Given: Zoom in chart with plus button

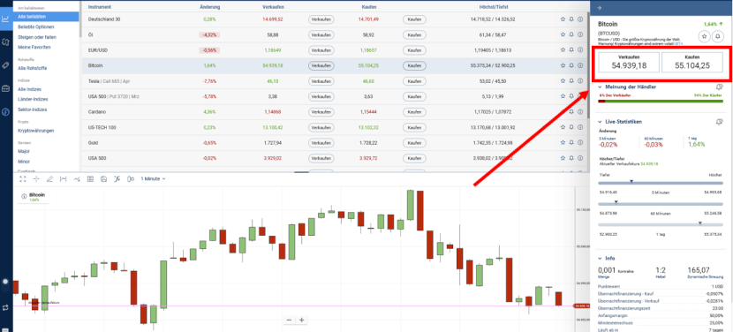Looking at the screenshot, I should [301, 320].
